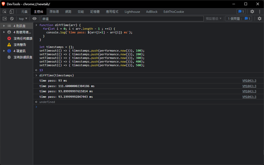The image size is (264, 165).
Task: Expand the 4 項資訊 sidebar group
Action: 4,51
